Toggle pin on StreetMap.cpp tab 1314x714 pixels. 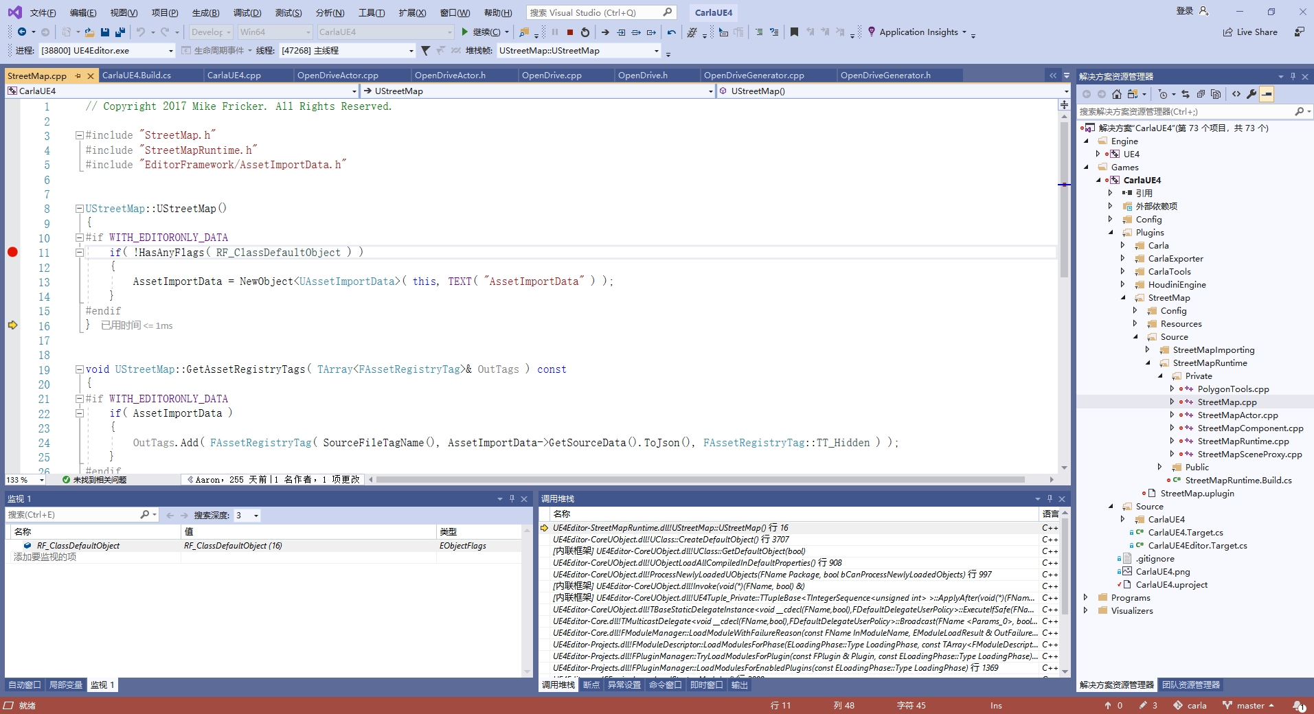(78, 76)
